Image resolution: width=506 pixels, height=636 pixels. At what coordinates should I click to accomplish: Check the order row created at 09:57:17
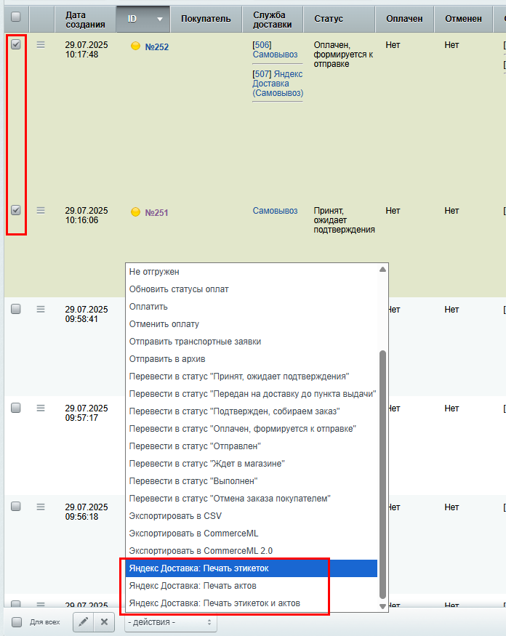point(16,408)
